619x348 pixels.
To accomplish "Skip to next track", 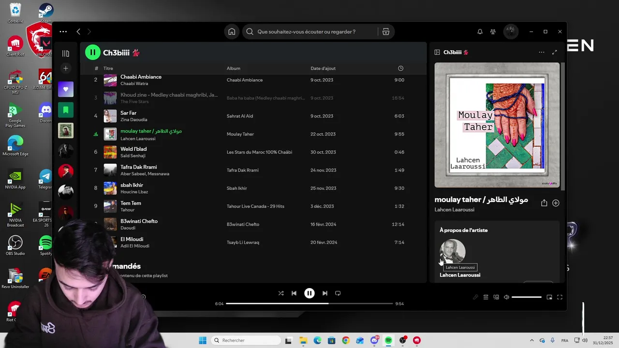I will pyautogui.click(x=325, y=293).
